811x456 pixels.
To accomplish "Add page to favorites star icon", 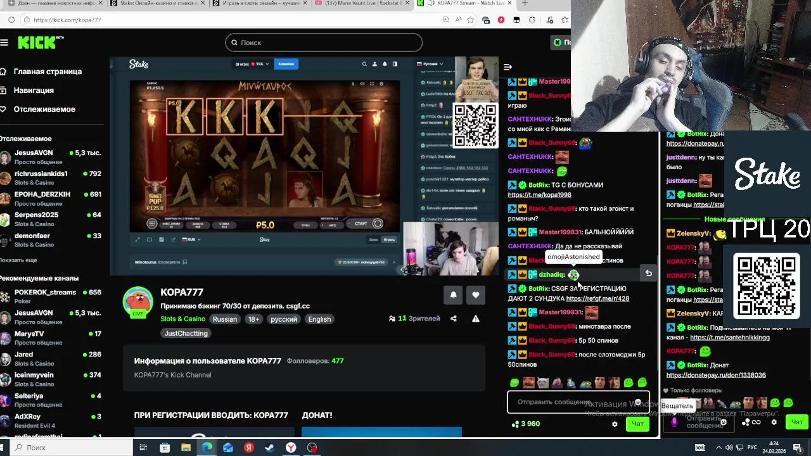I will click(x=470, y=20).
